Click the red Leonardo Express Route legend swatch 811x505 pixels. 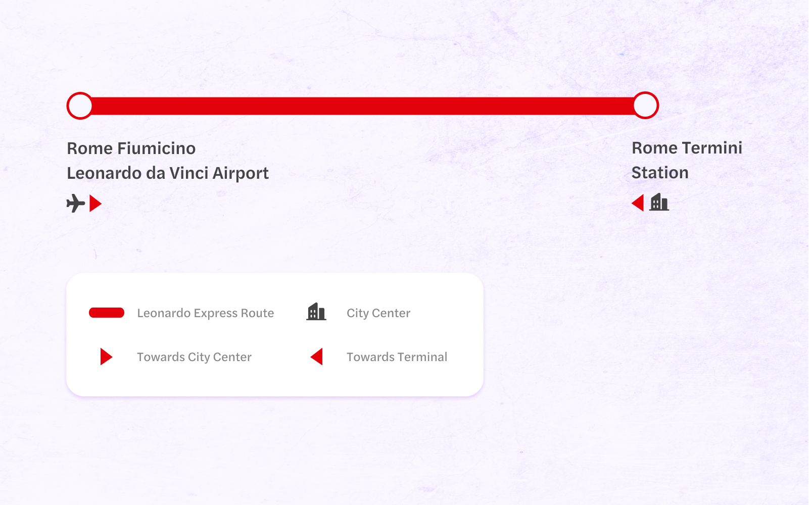click(107, 313)
